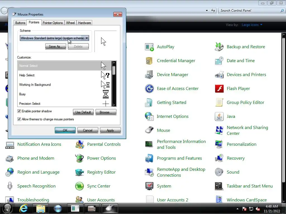
Task: Open the Hardware tab
Action: click(84, 23)
